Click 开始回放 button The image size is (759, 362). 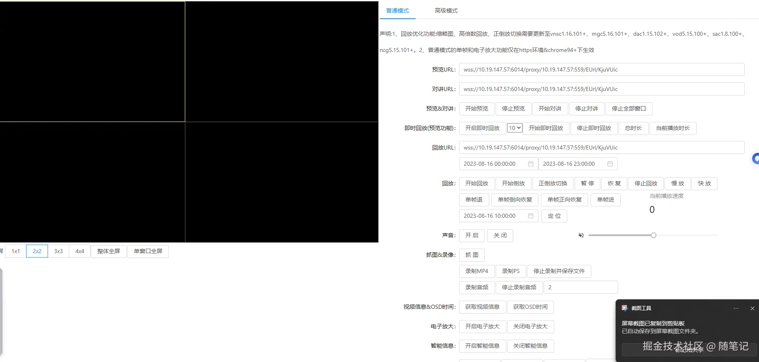477,183
